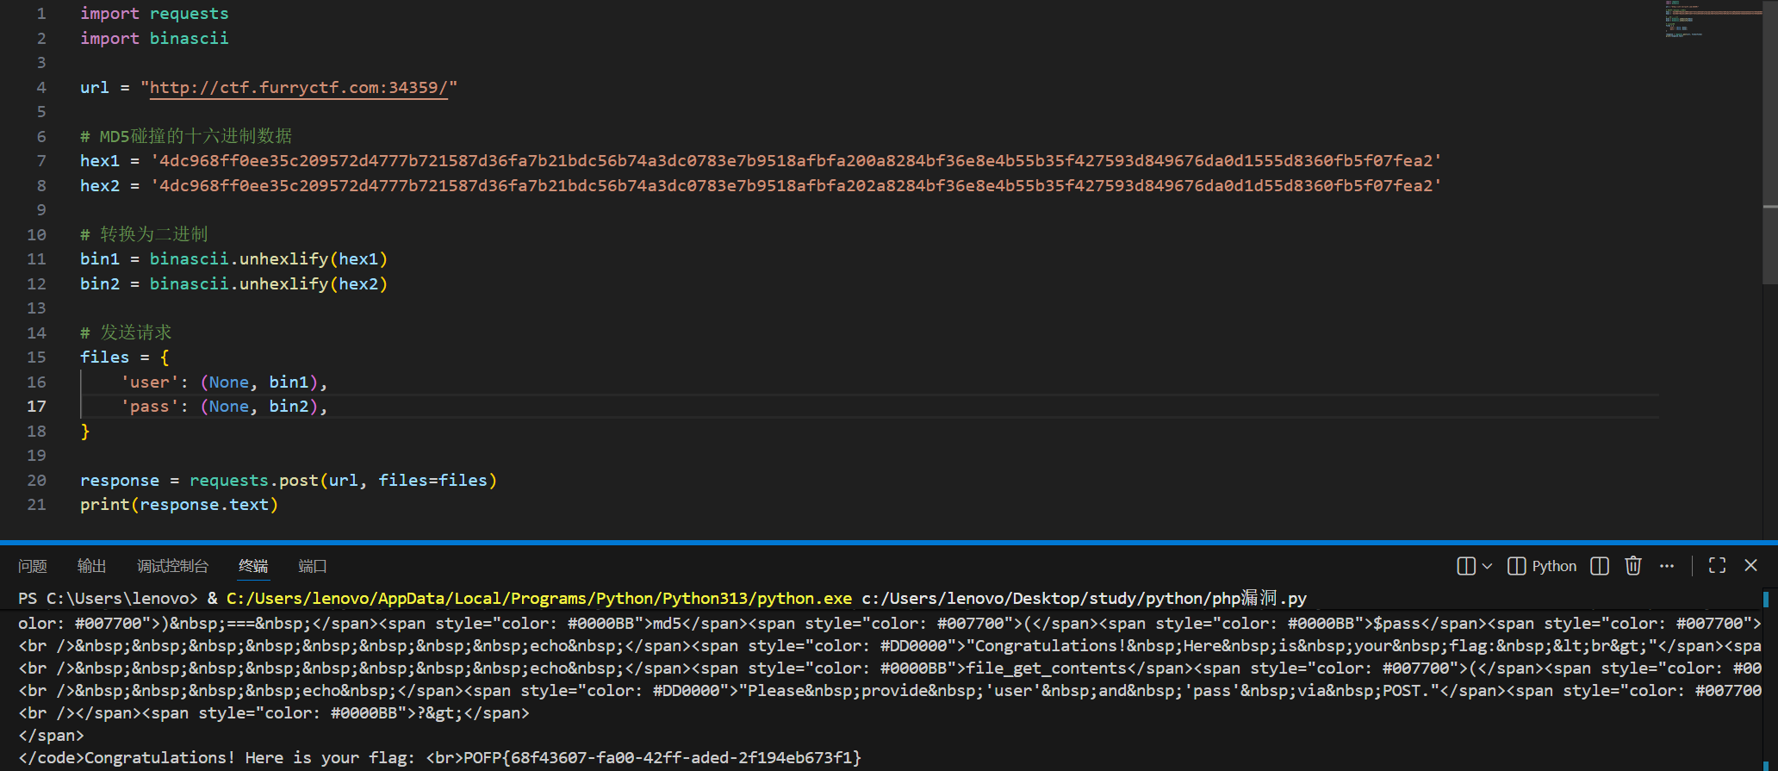Click the POFP flag text in terminal

tap(662, 758)
